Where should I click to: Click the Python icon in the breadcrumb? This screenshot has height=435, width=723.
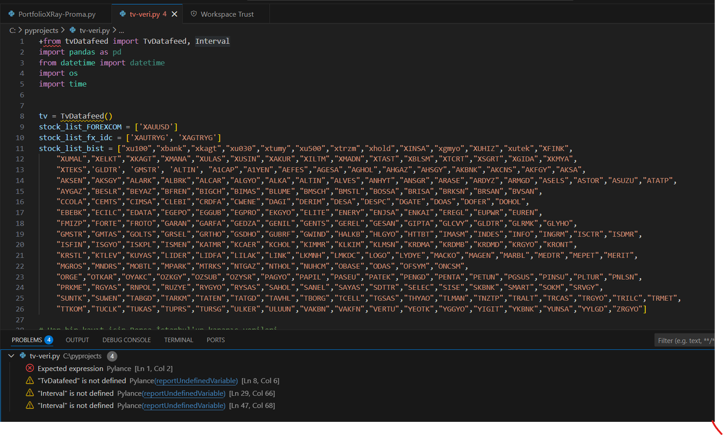(74, 30)
